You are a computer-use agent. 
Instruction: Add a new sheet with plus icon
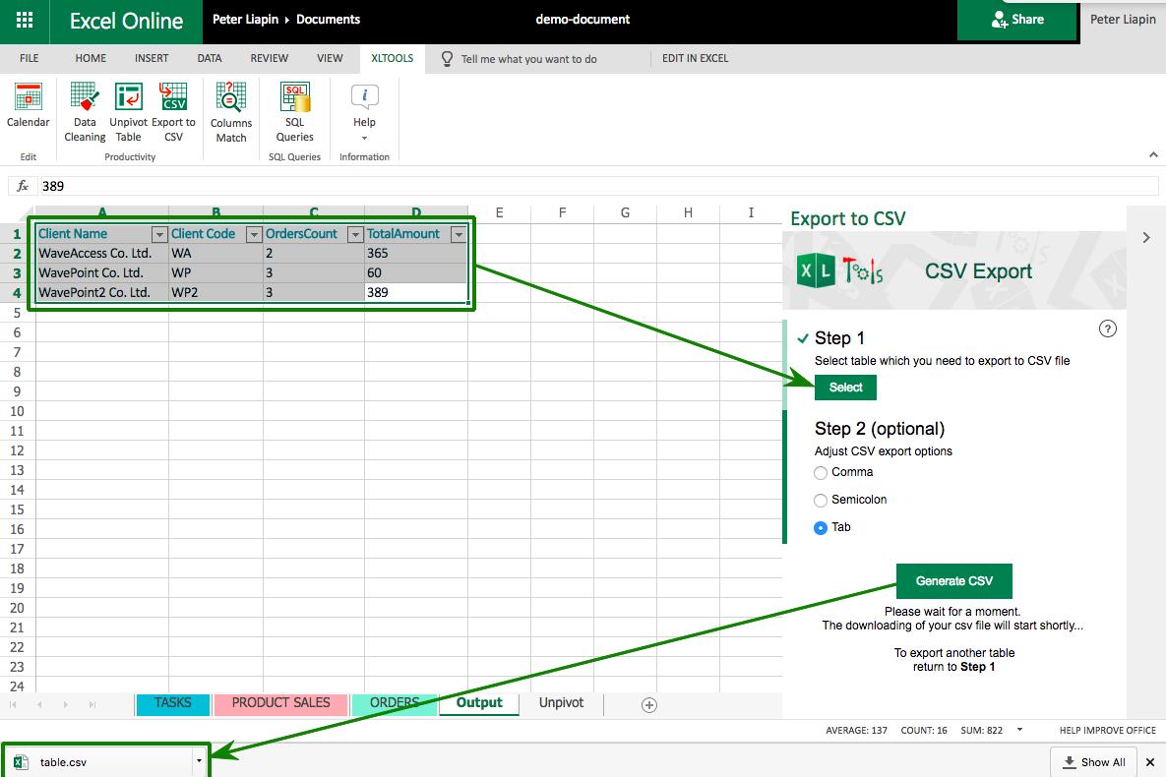click(649, 705)
